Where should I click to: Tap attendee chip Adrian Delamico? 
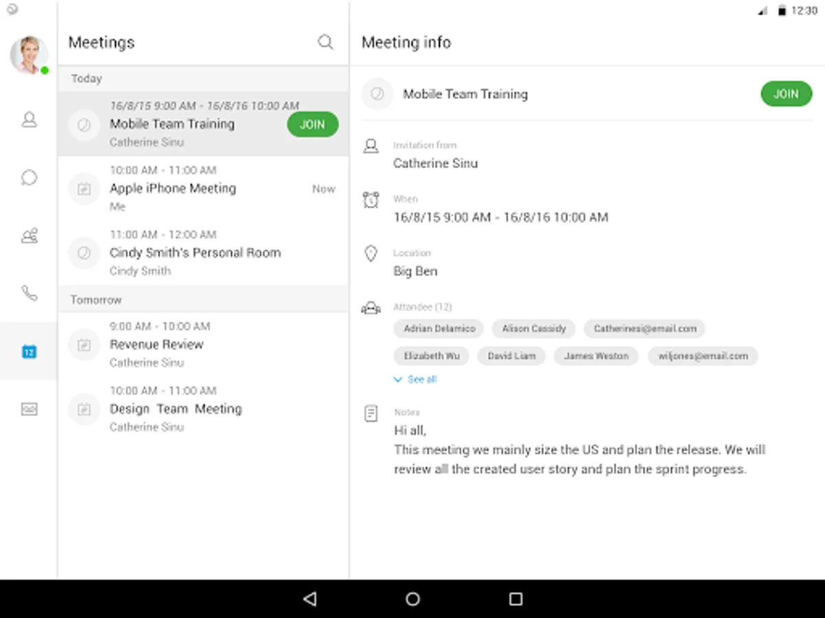pyautogui.click(x=439, y=329)
